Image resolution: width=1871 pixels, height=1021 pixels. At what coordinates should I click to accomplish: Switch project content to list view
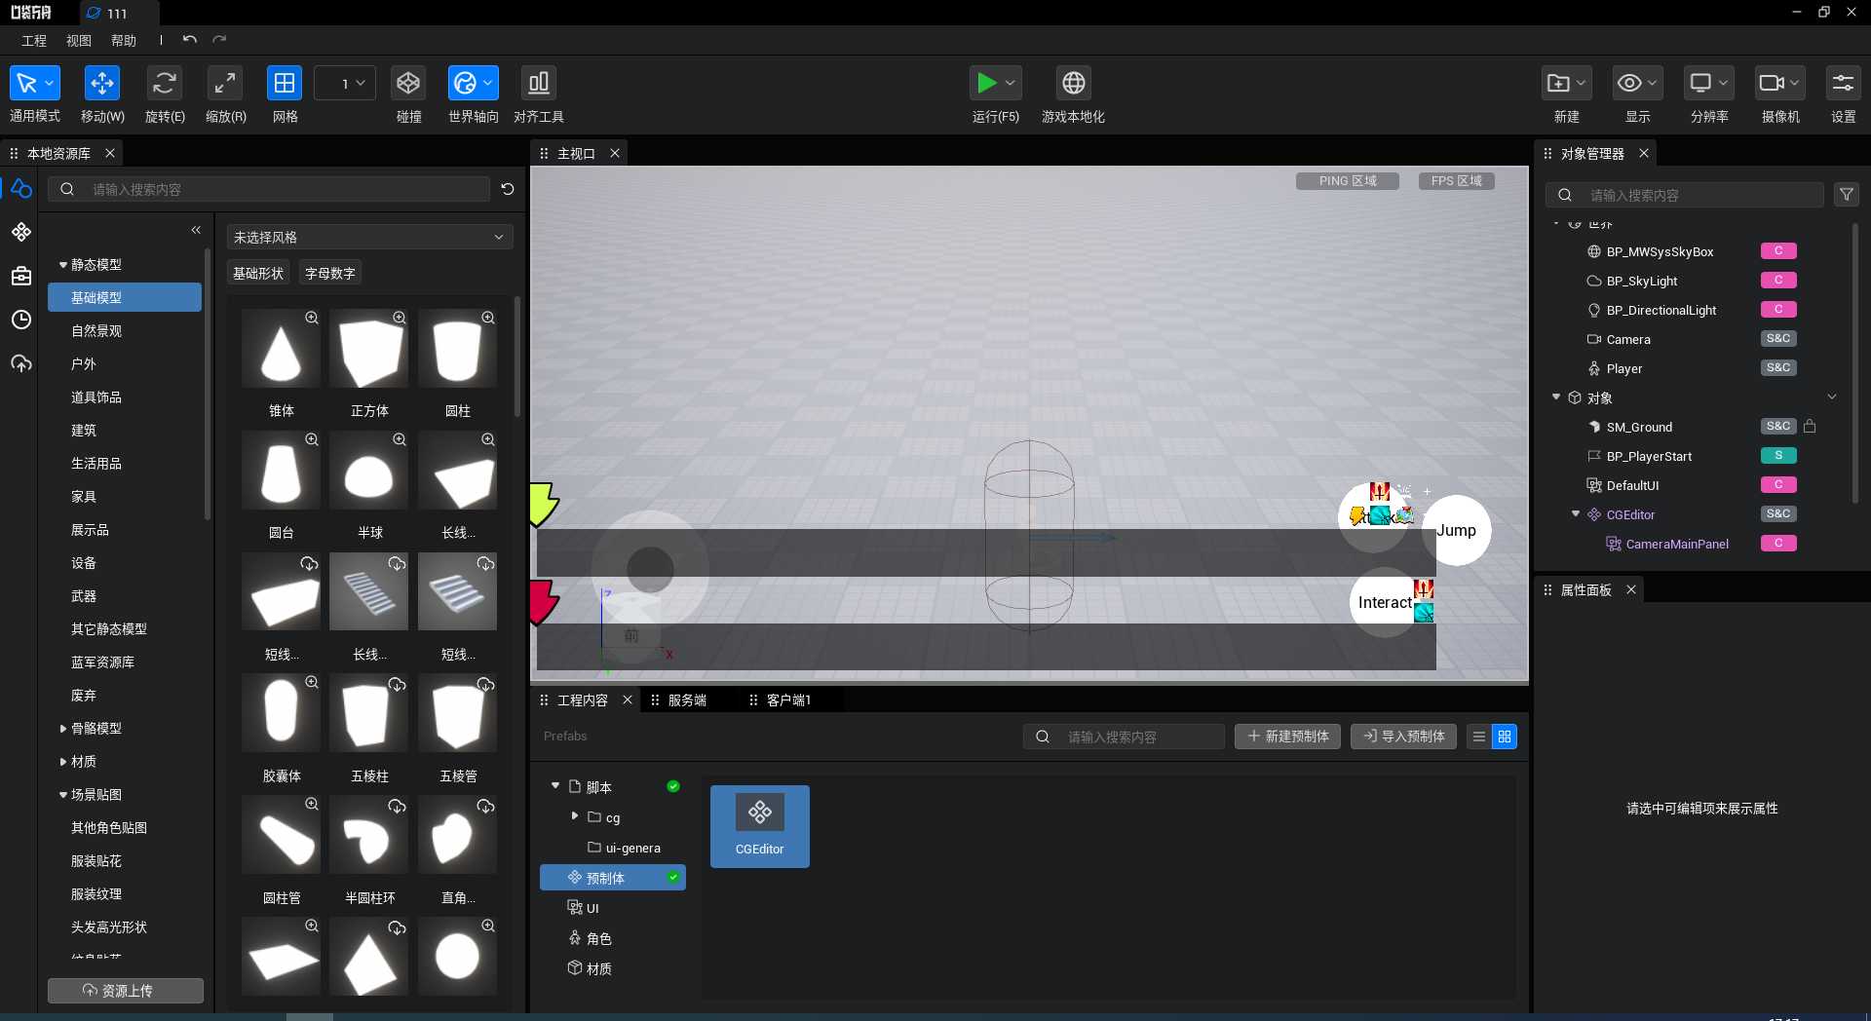[x=1478, y=737]
